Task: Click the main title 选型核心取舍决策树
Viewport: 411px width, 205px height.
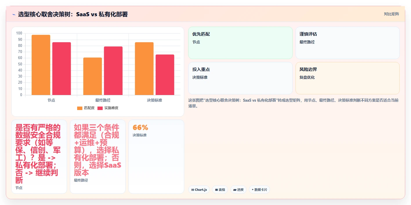Action: tap(73, 14)
